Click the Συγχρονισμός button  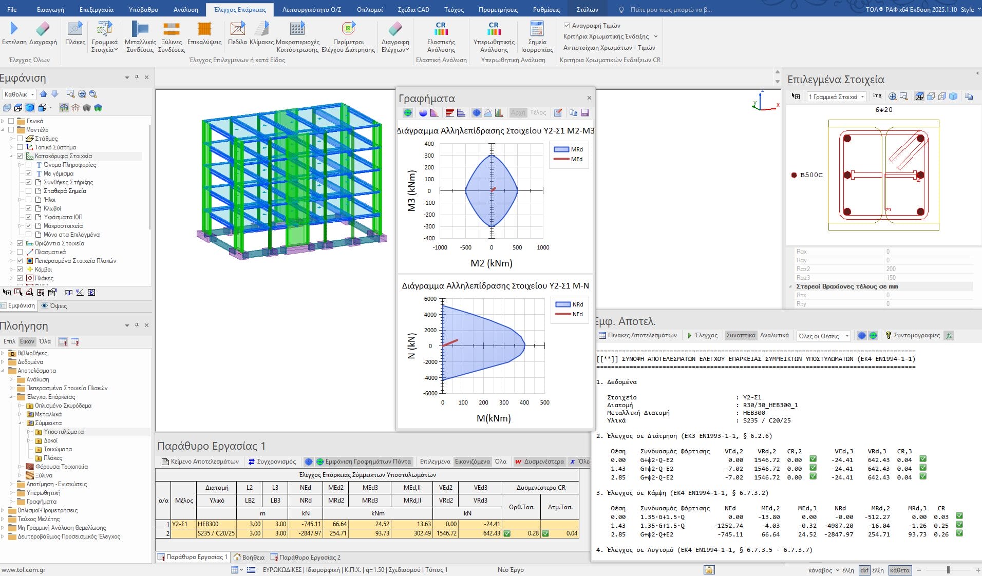(272, 462)
